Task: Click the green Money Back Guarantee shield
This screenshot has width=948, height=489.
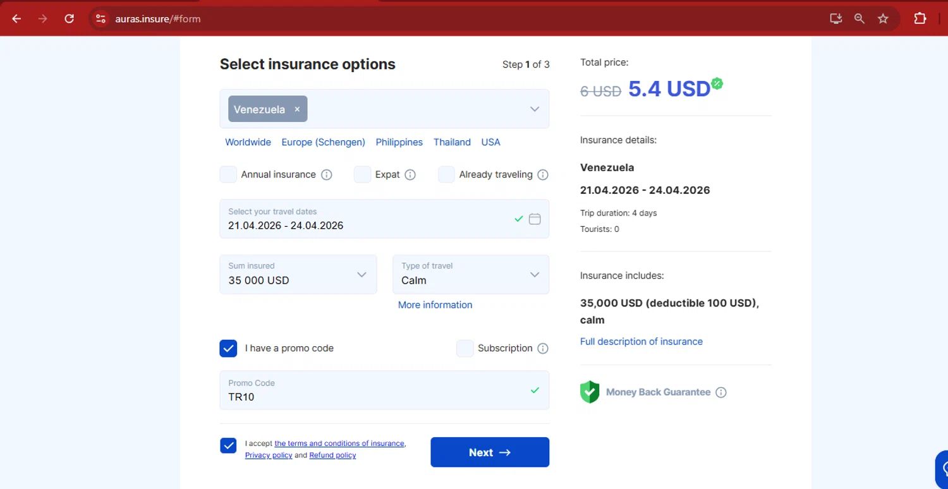Action: pos(590,392)
